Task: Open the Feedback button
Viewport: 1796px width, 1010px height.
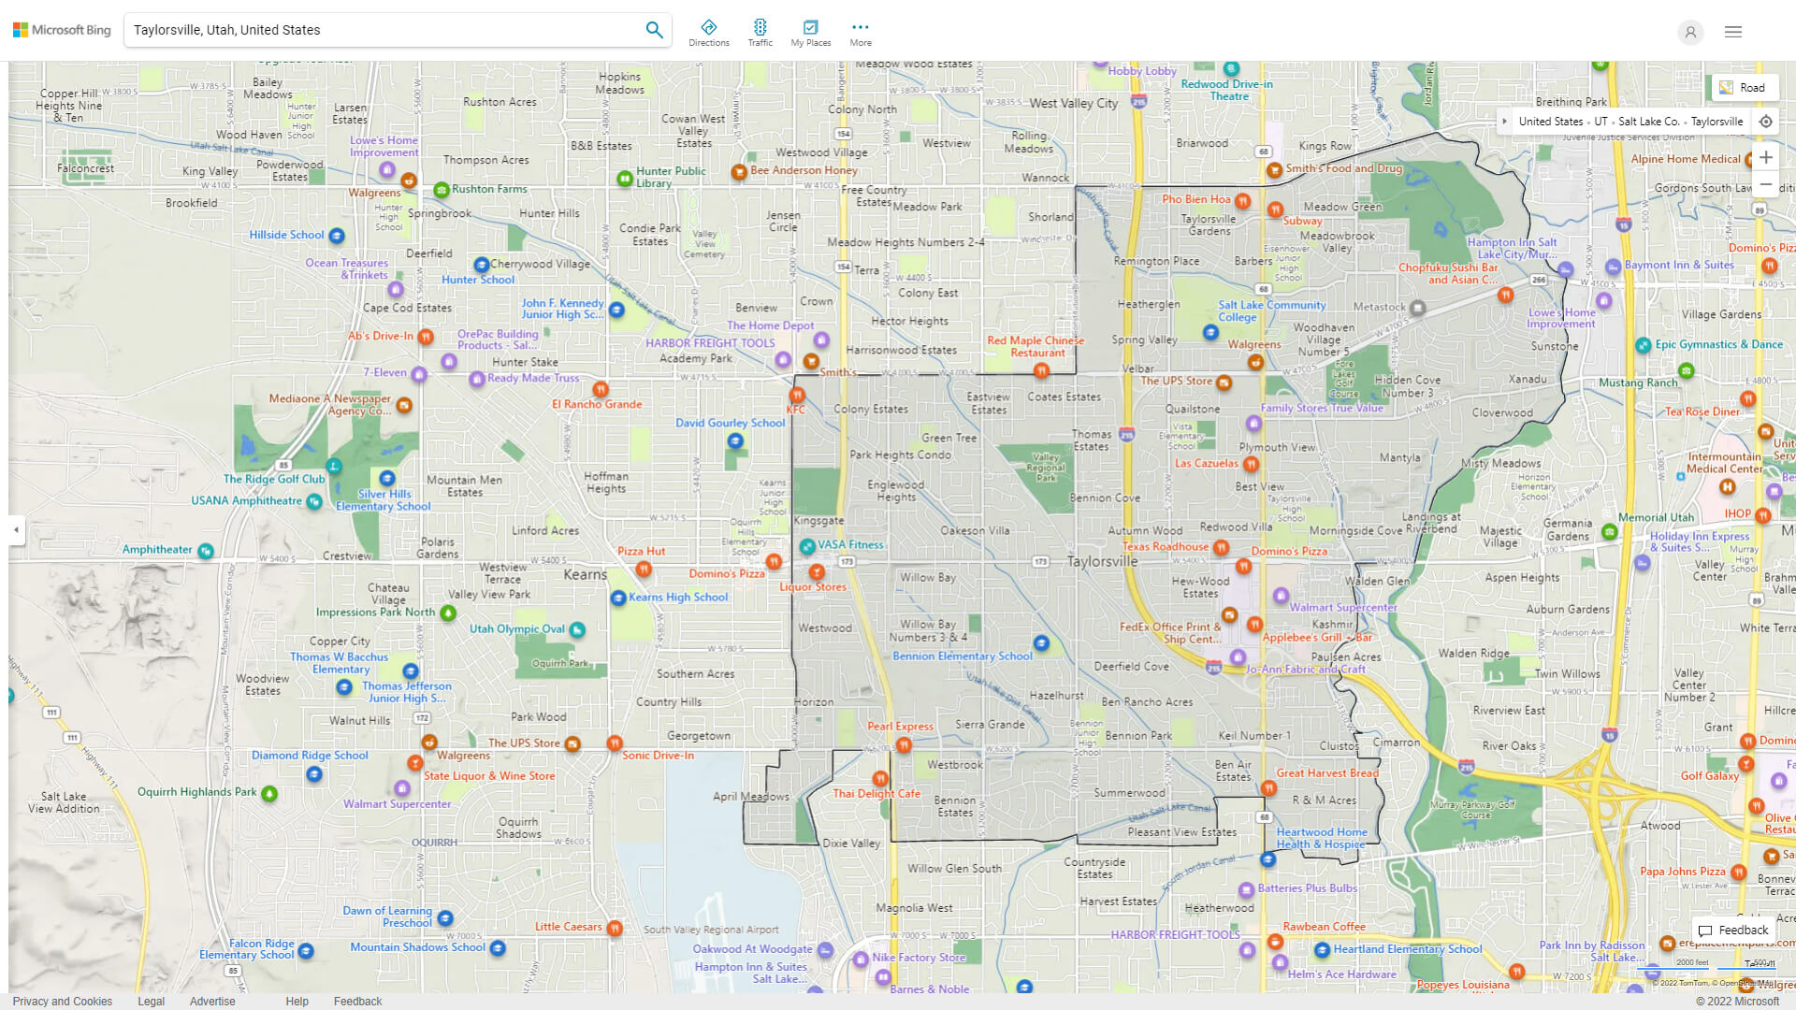Action: [x=1733, y=930]
